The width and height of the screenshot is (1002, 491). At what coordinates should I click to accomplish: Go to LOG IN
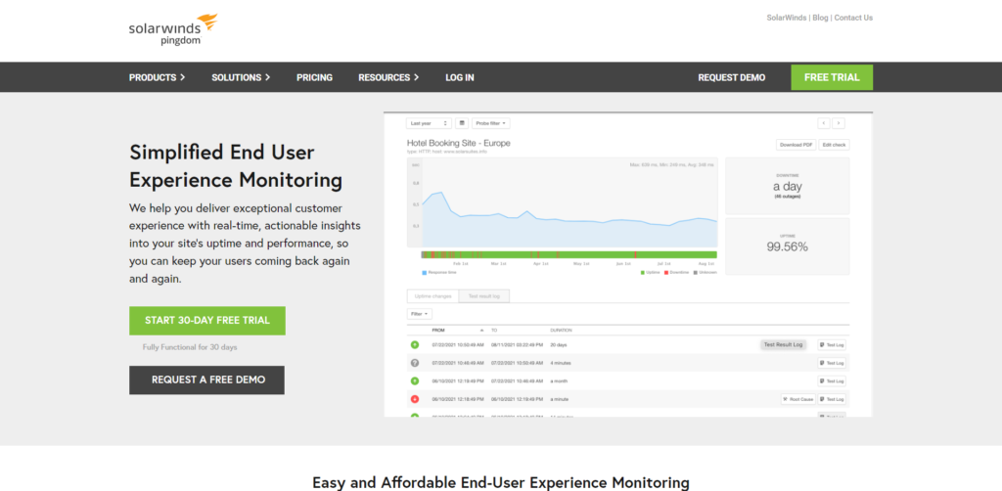(460, 77)
